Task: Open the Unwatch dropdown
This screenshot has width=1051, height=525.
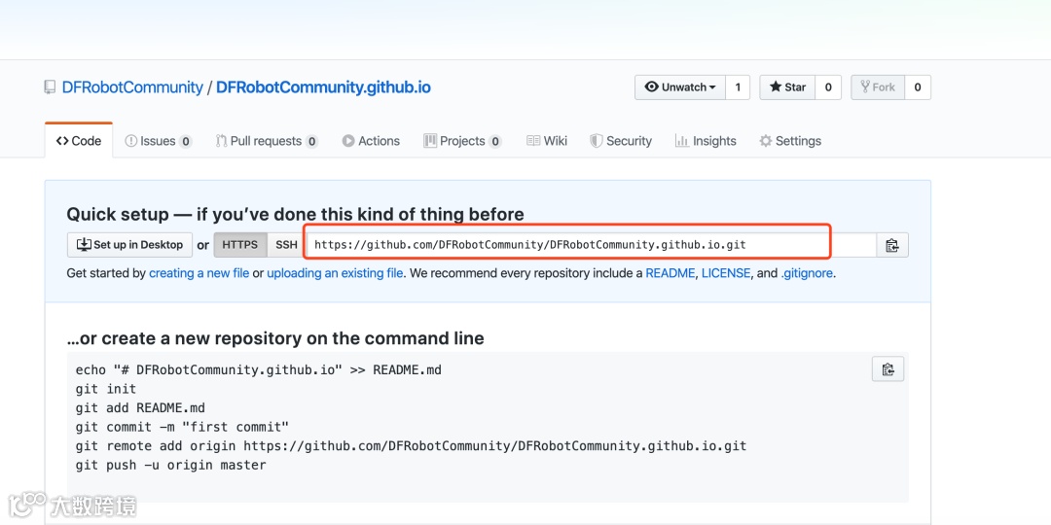Action: [680, 87]
